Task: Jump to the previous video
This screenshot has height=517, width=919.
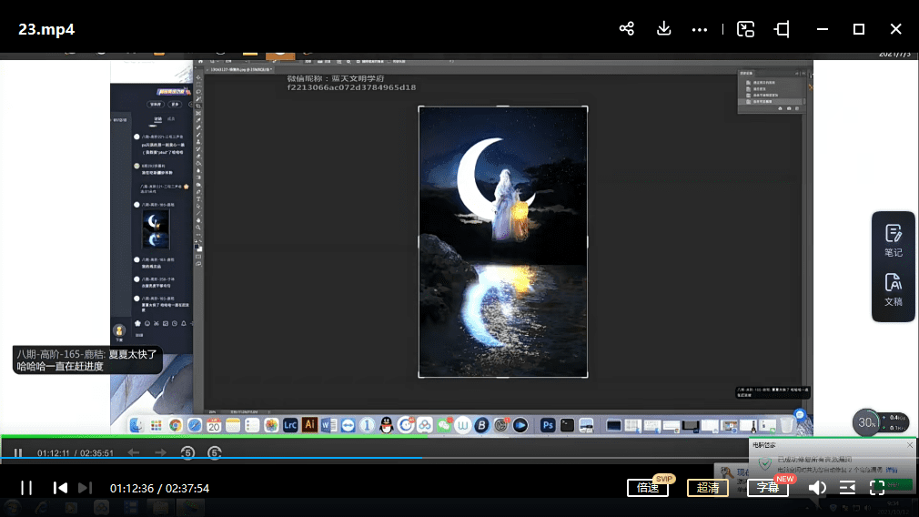Action: [60, 488]
